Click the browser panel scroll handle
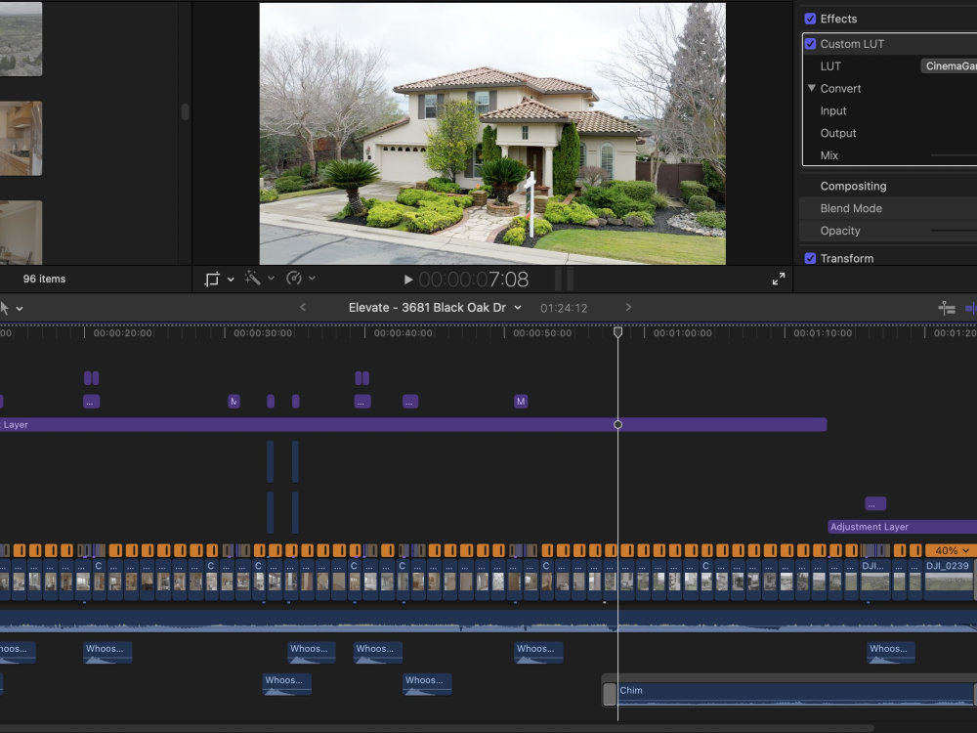 click(185, 111)
